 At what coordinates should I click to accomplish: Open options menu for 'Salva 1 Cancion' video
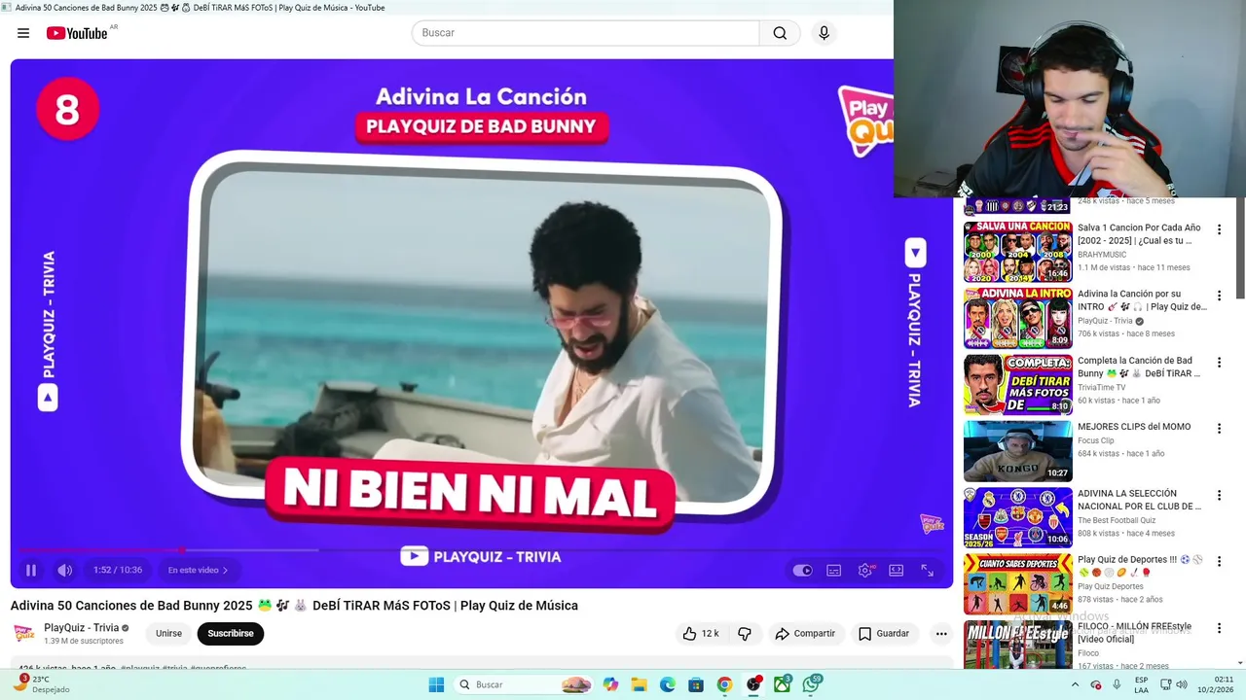[1219, 230]
